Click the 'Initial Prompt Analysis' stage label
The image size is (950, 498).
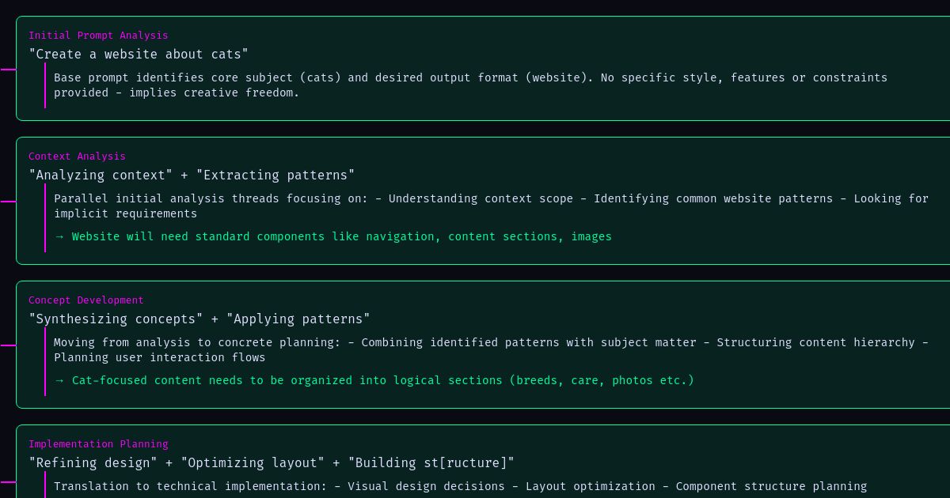[98, 36]
